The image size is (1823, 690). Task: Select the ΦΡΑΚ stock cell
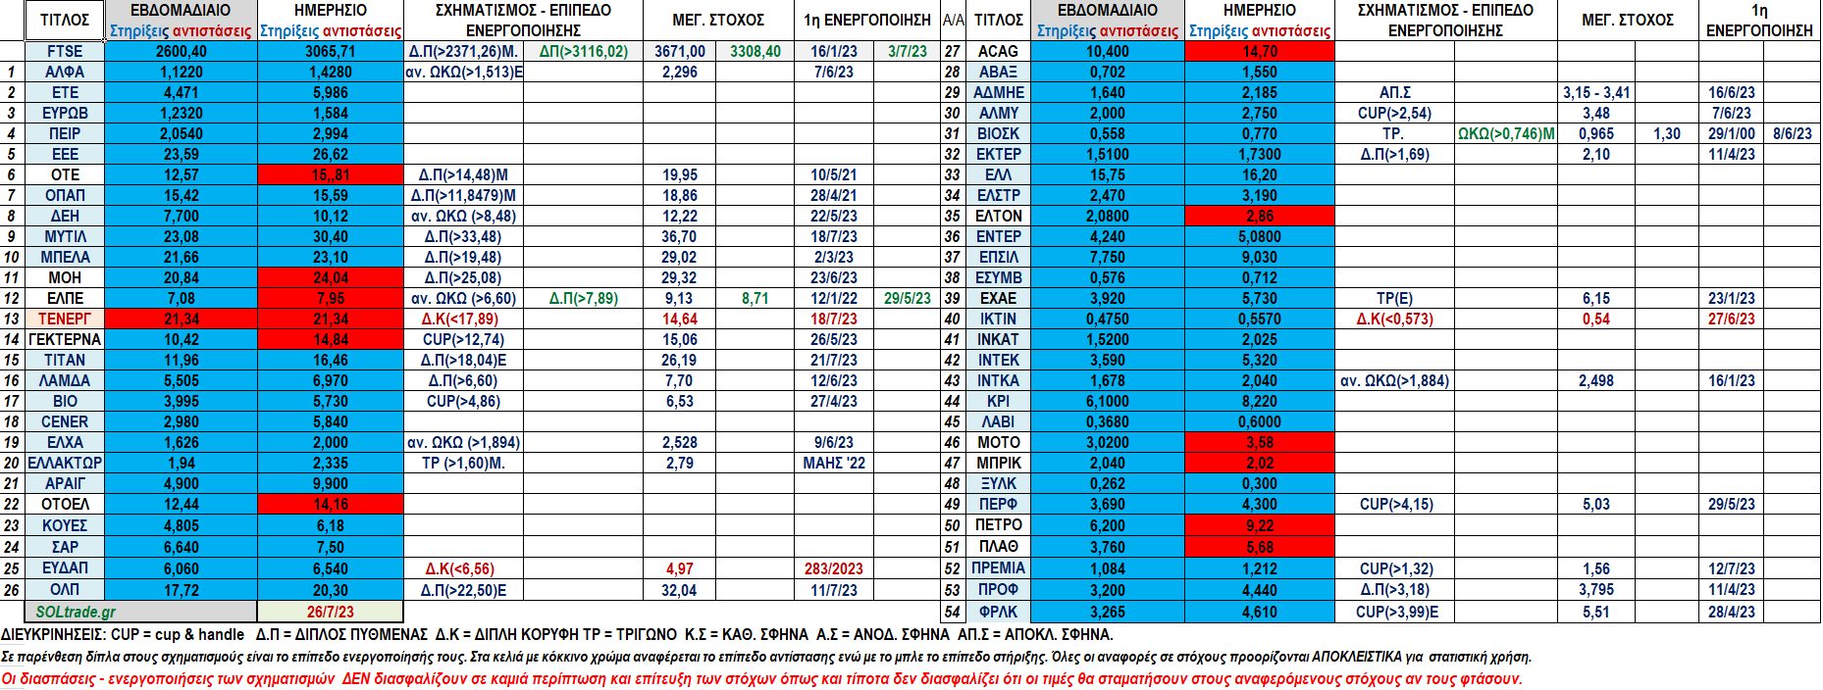pyautogui.click(x=998, y=612)
